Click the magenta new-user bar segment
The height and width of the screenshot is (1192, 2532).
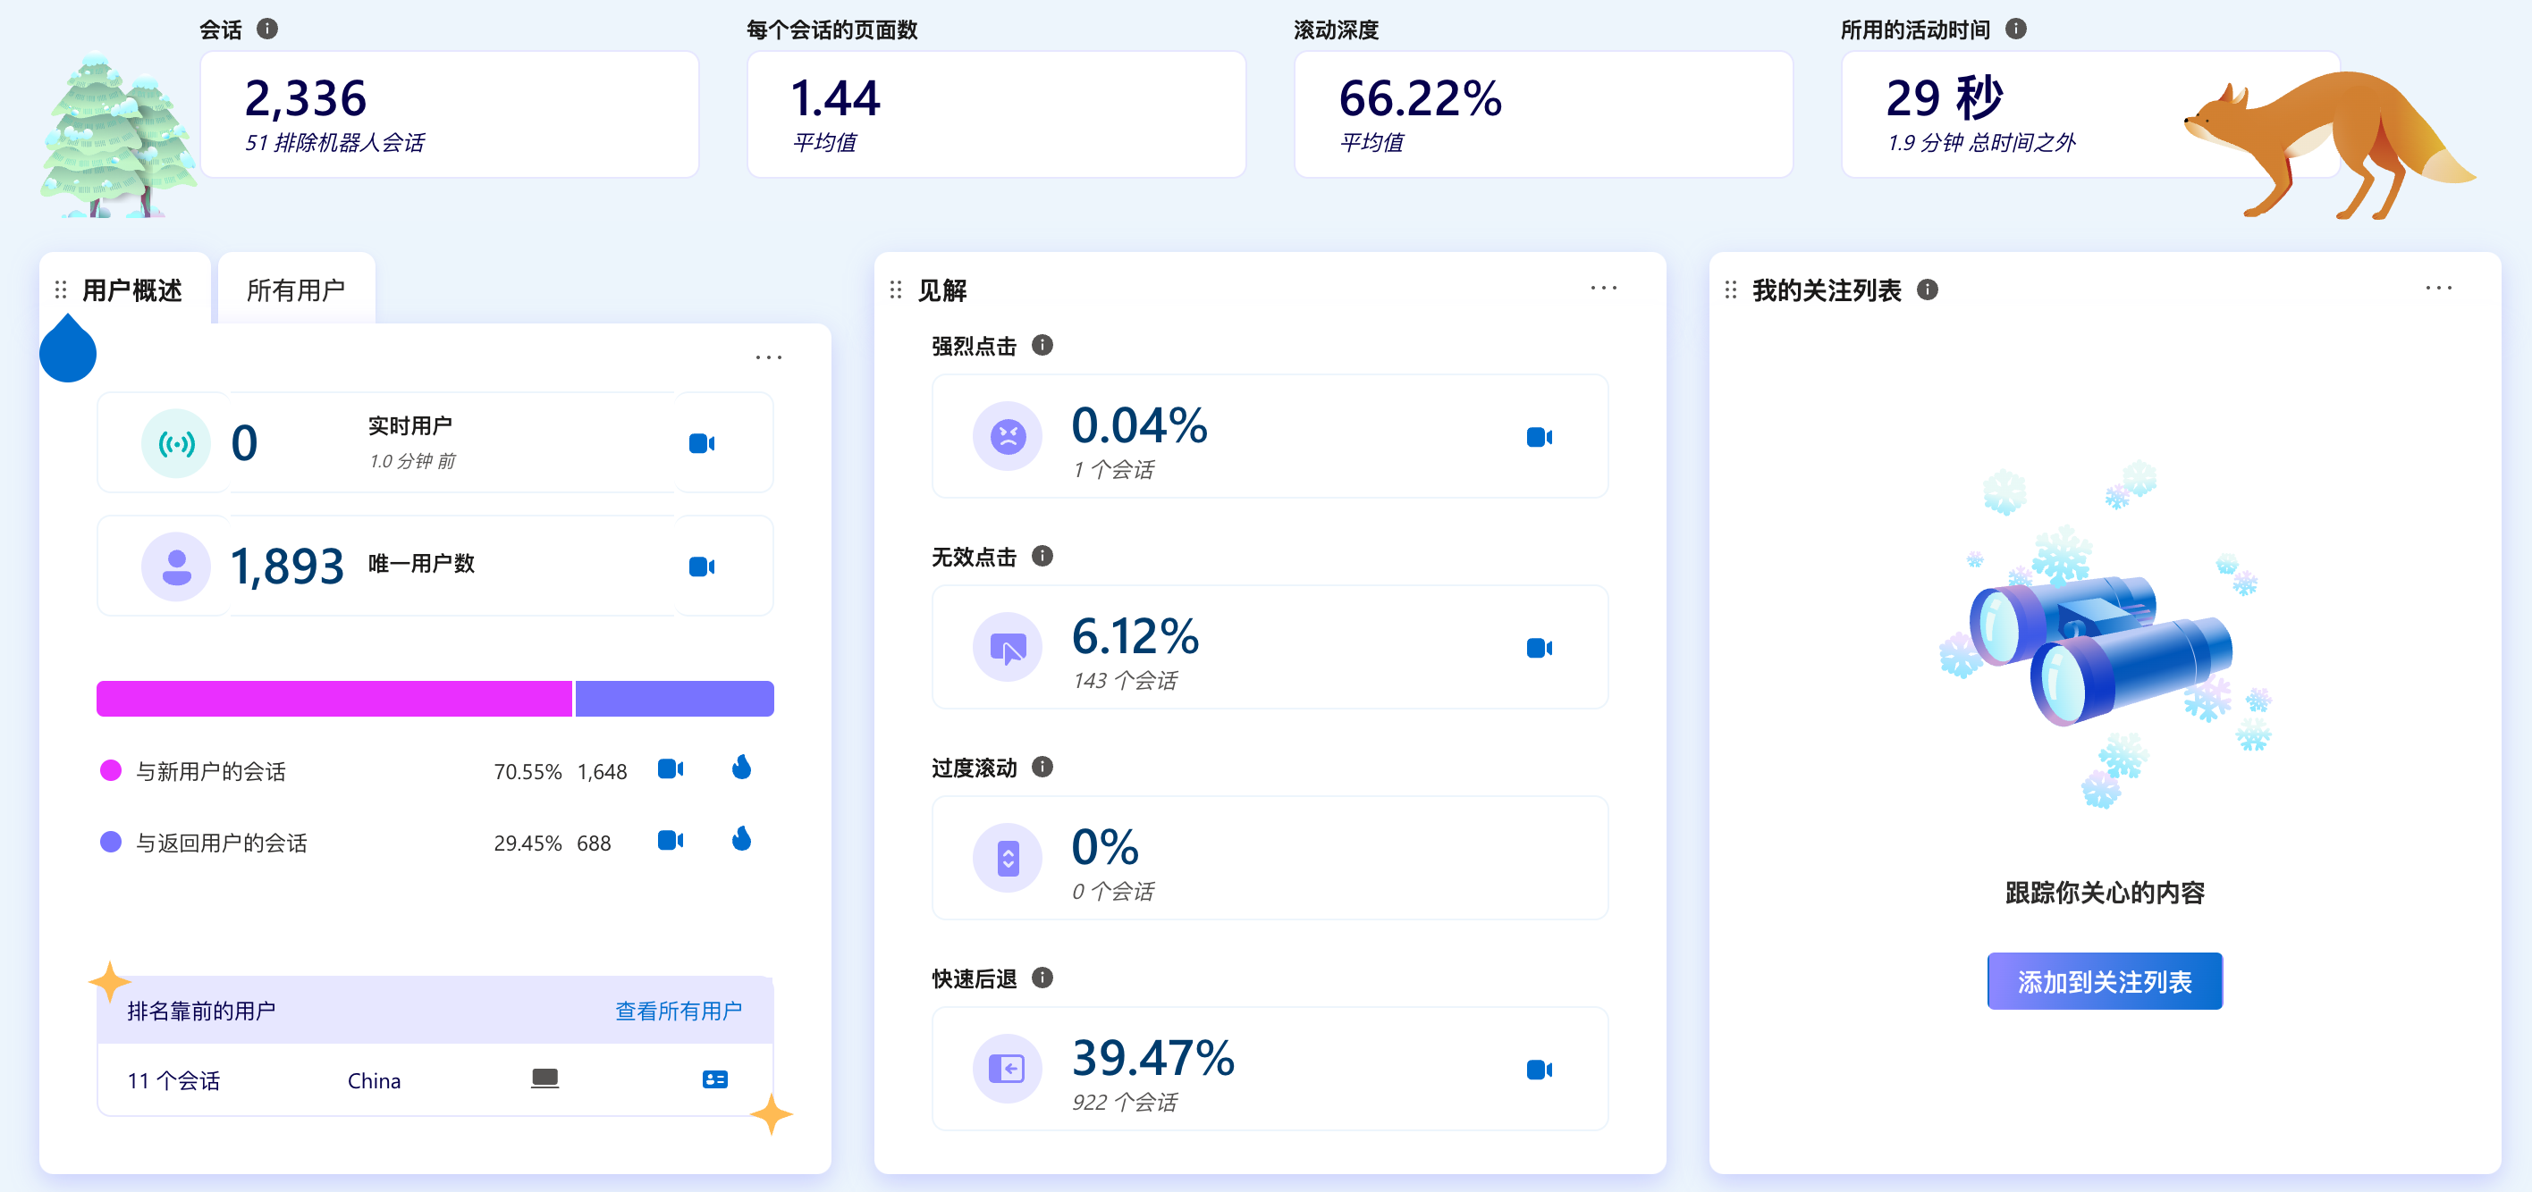pos(334,699)
